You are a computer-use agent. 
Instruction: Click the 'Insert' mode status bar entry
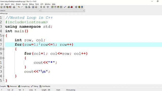(58, 90)
